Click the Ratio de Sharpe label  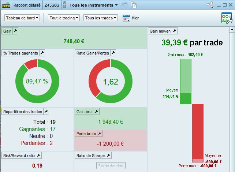click(90, 156)
